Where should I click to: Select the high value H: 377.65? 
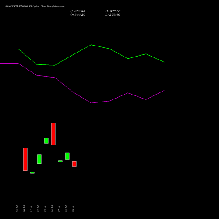113,11
